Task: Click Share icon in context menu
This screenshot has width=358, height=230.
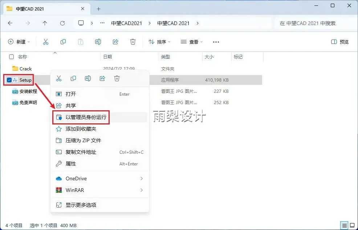Action: pos(102,78)
